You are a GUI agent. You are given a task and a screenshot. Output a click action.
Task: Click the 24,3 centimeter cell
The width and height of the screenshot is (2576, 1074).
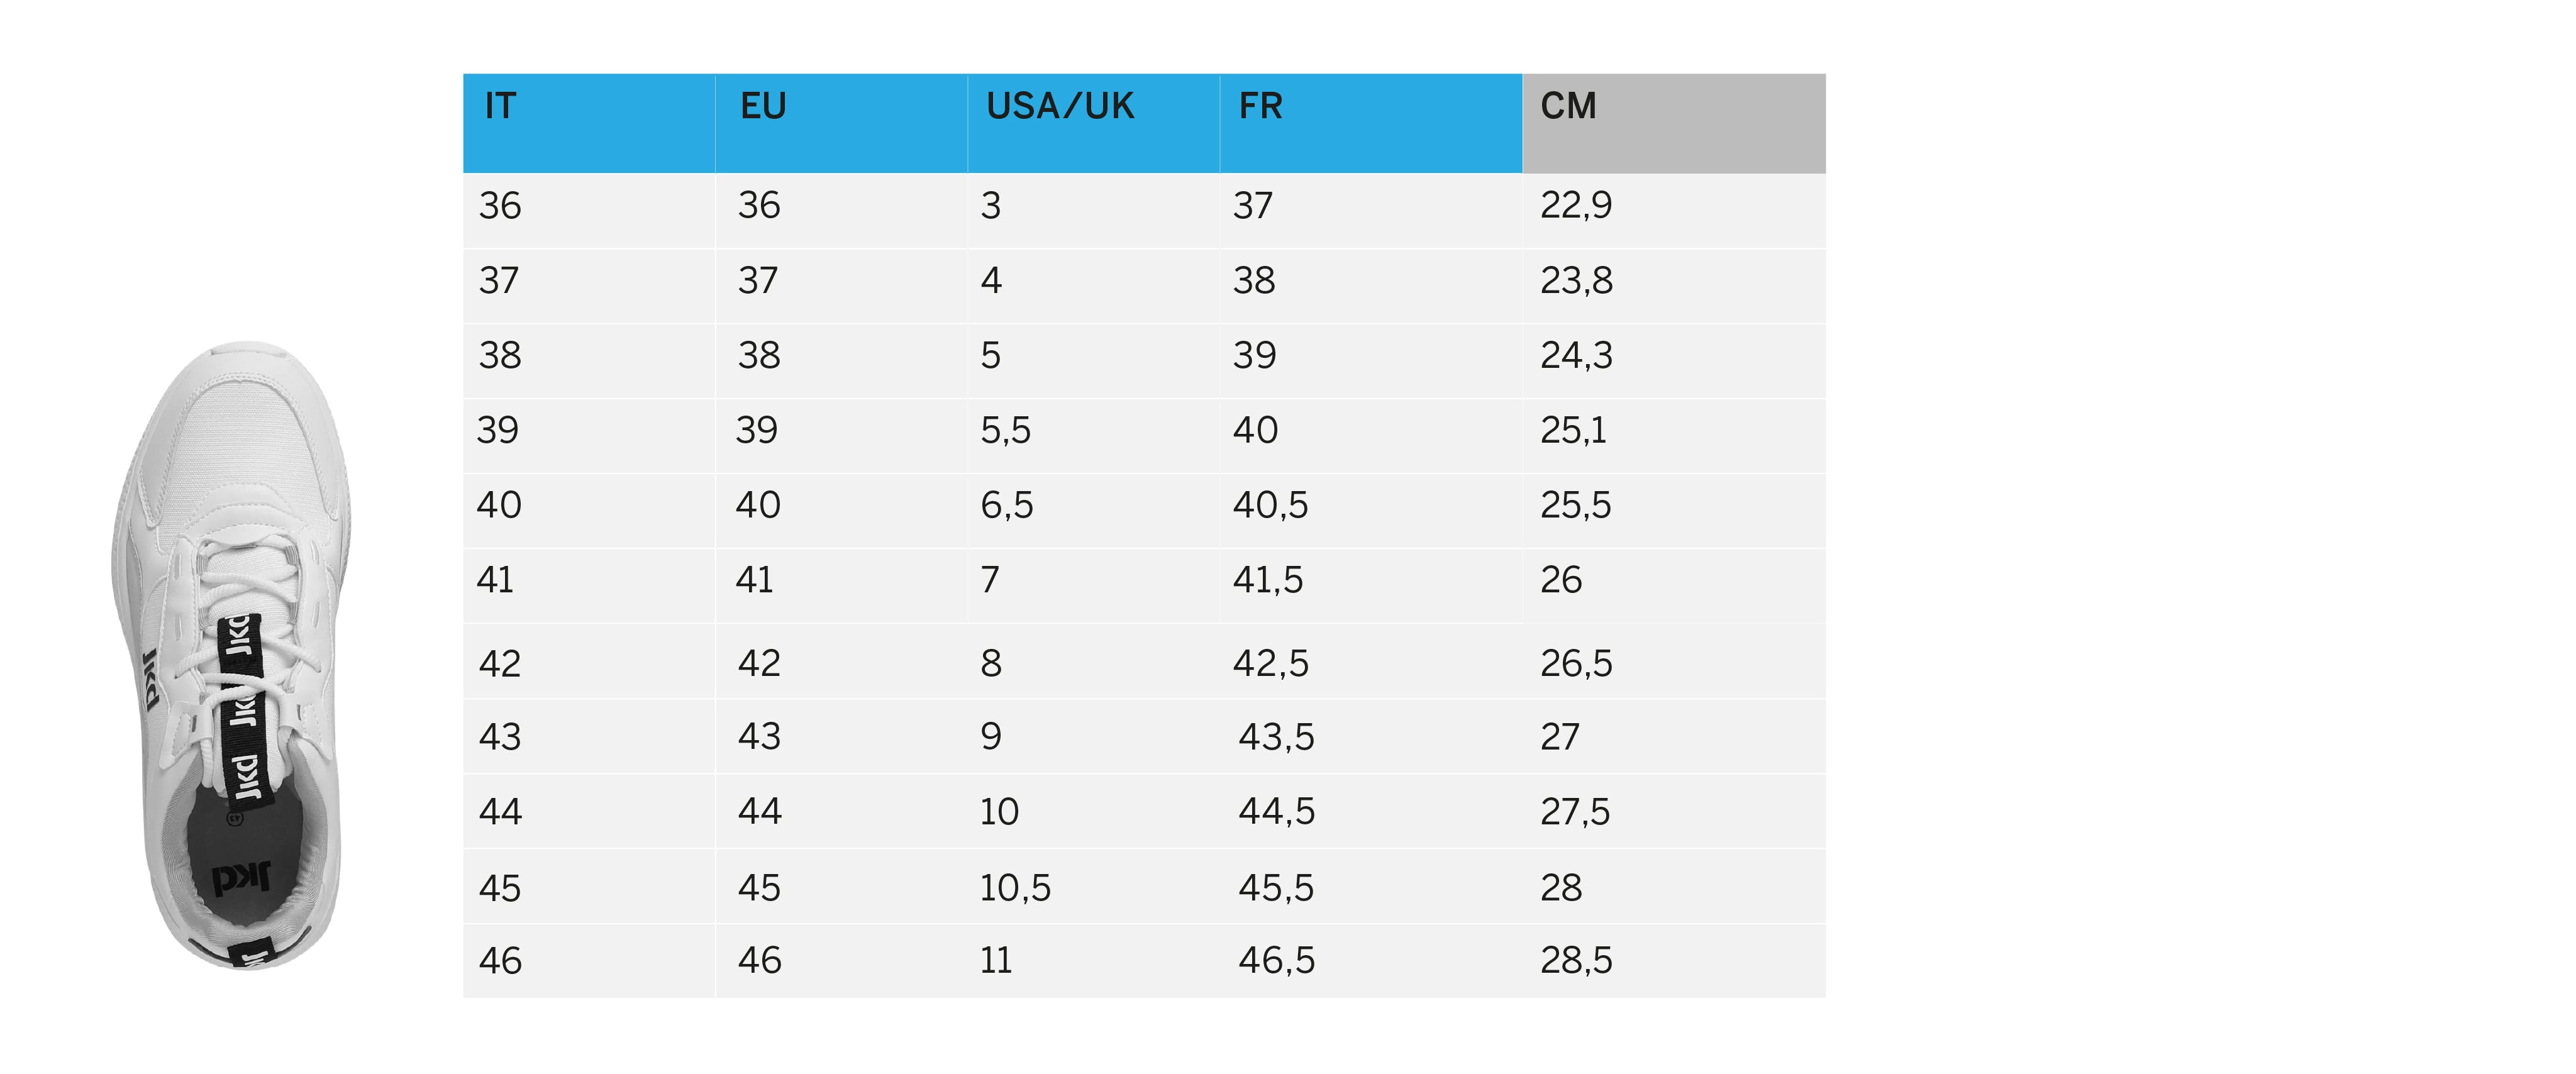(x=1576, y=356)
